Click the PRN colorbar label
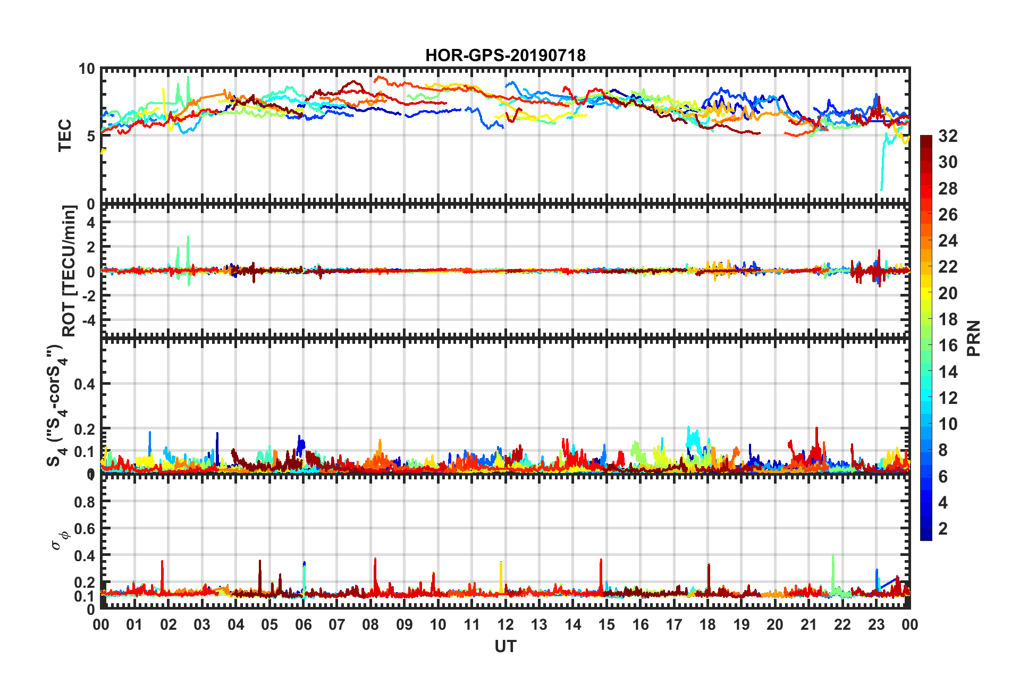This screenshot has width=1011, height=676. [x=973, y=338]
